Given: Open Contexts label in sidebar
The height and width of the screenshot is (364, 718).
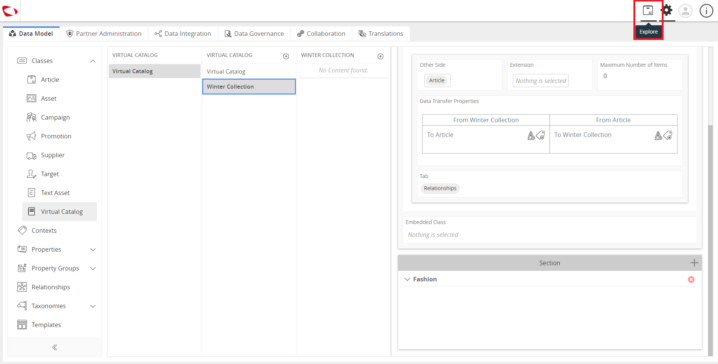Looking at the screenshot, I should (44, 230).
